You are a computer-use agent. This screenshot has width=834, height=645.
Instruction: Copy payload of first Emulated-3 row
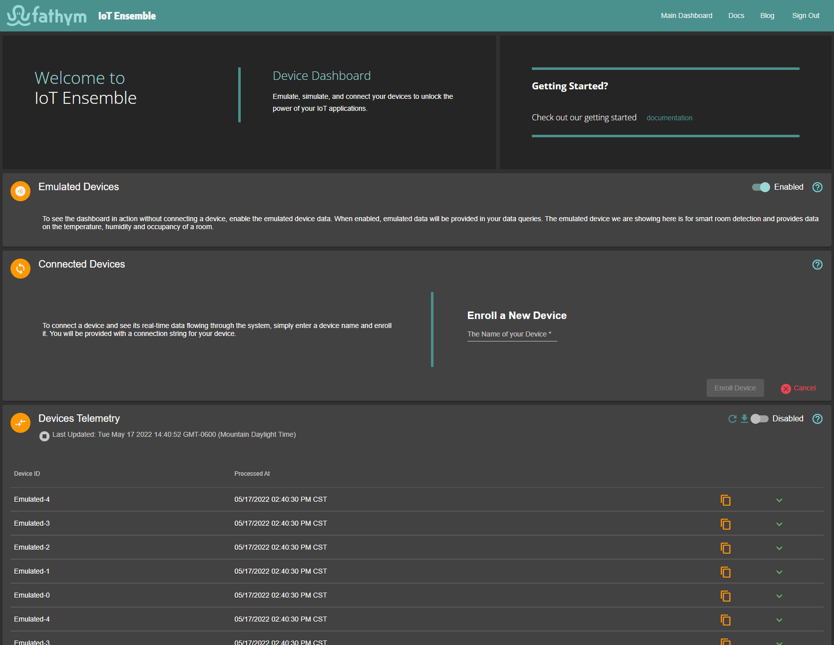point(726,524)
